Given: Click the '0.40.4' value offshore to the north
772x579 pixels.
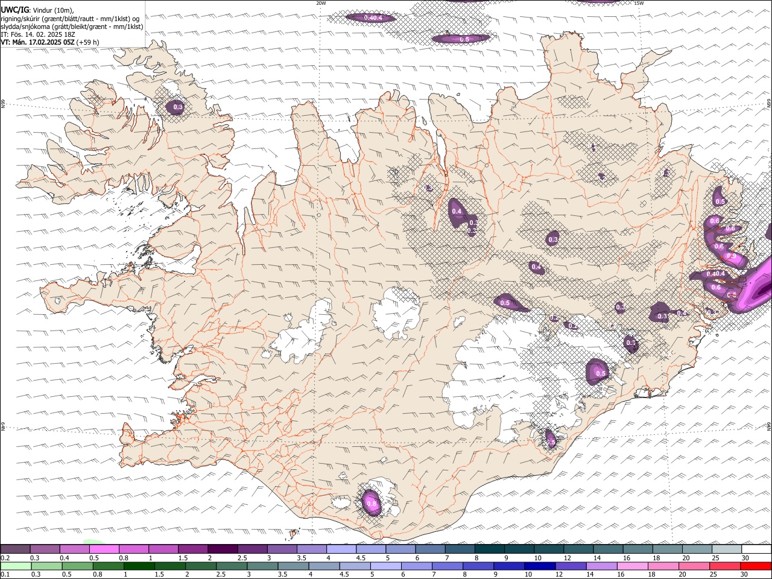Looking at the screenshot, I should tap(373, 18).
